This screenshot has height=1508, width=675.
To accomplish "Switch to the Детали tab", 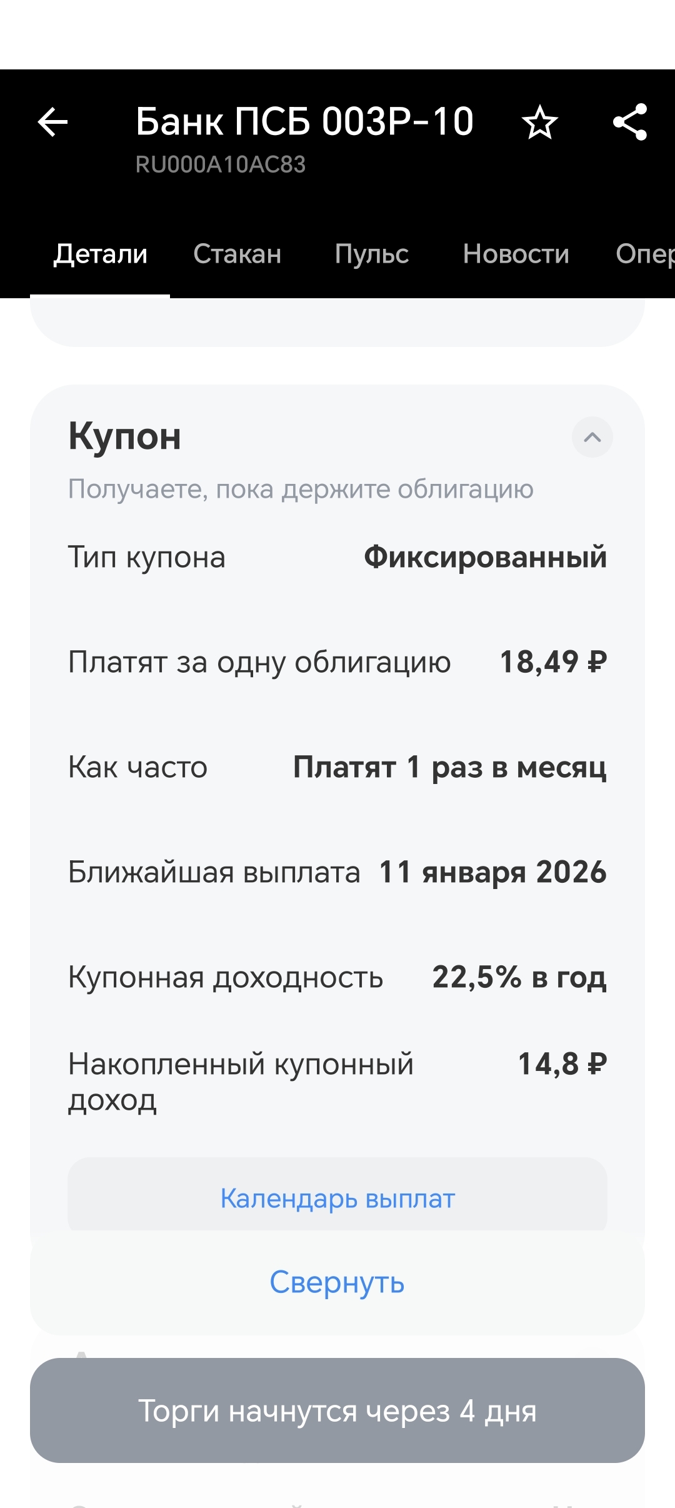I will tap(100, 254).
